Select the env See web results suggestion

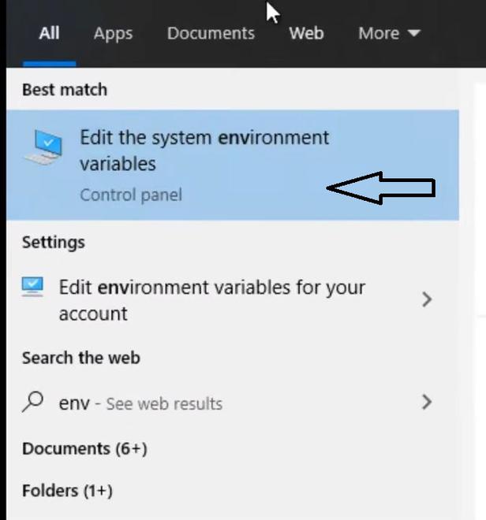(140, 403)
